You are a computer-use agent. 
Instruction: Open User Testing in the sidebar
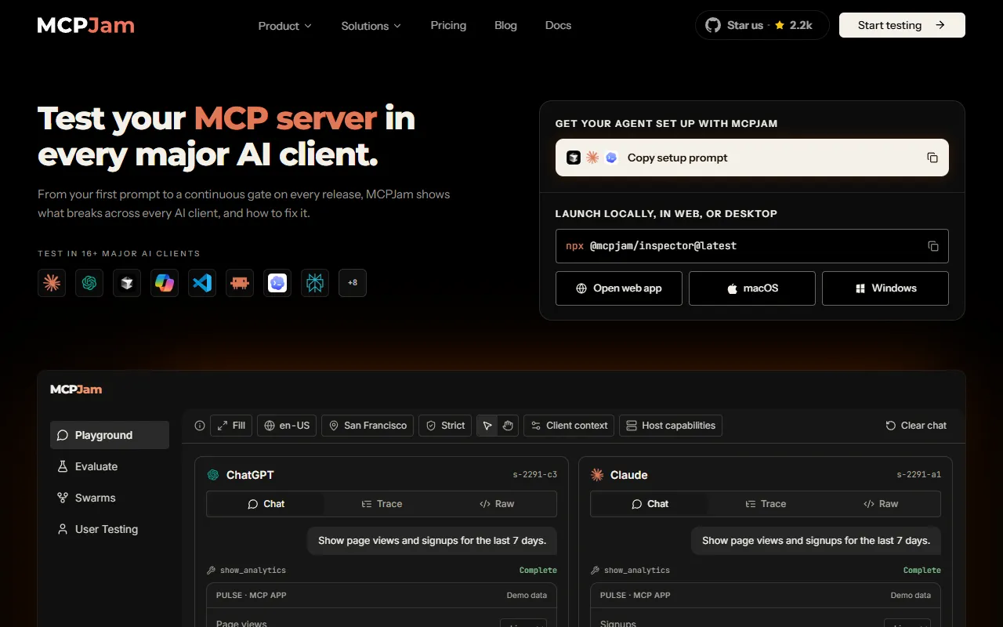click(x=110, y=529)
